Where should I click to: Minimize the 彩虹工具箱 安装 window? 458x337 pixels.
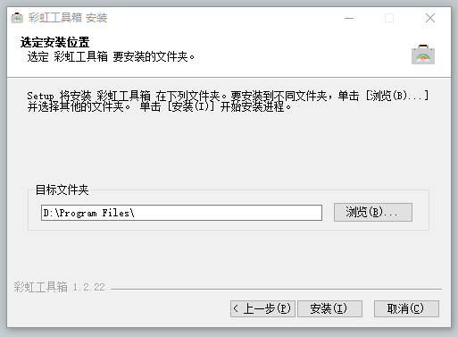coord(349,18)
